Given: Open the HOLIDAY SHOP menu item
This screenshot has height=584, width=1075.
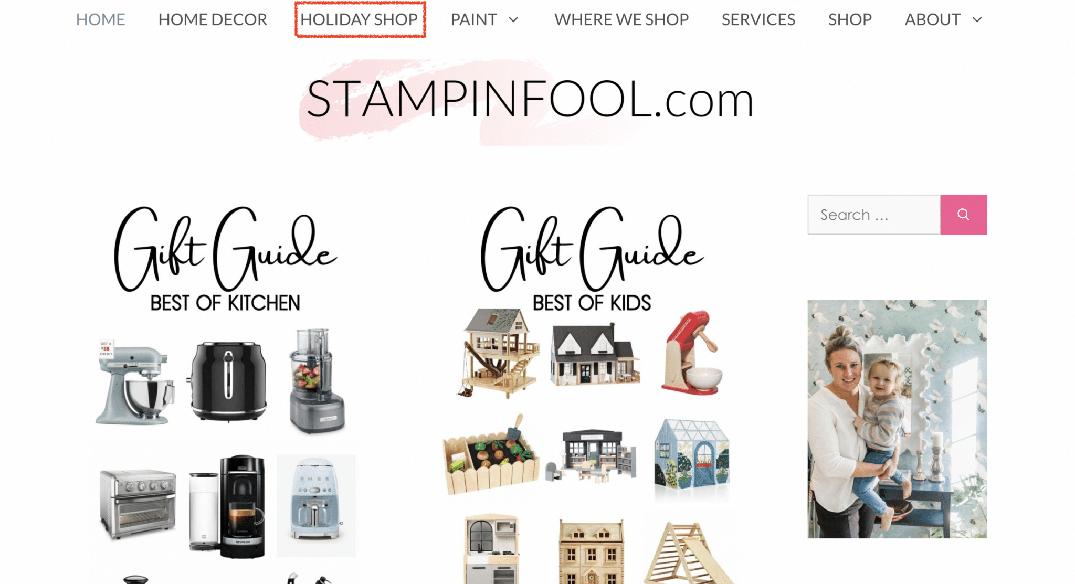Looking at the screenshot, I should [360, 19].
